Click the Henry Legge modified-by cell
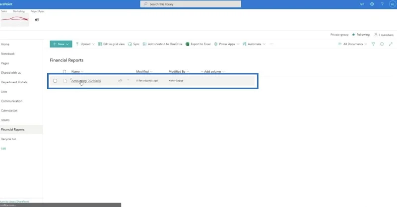 click(176, 81)
